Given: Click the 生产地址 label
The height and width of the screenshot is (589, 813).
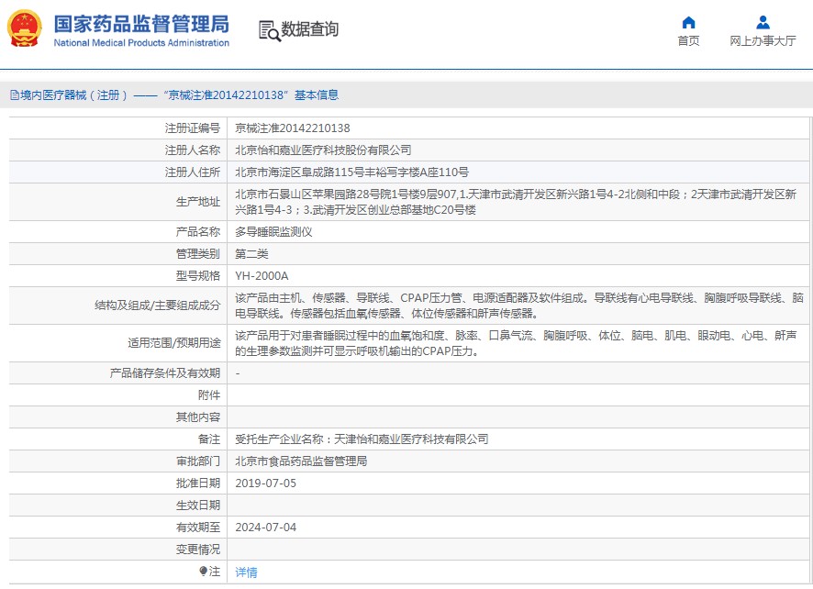Looking at the screenshot, I should 198,202.
